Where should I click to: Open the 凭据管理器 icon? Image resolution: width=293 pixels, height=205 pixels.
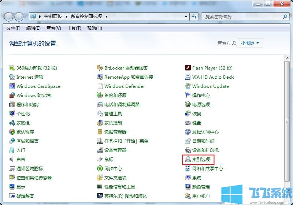coord(100,132)
